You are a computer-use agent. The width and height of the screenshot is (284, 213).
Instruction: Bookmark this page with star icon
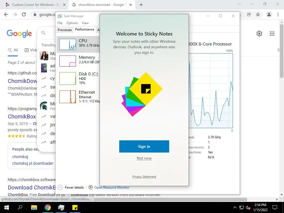pos(258,14)
